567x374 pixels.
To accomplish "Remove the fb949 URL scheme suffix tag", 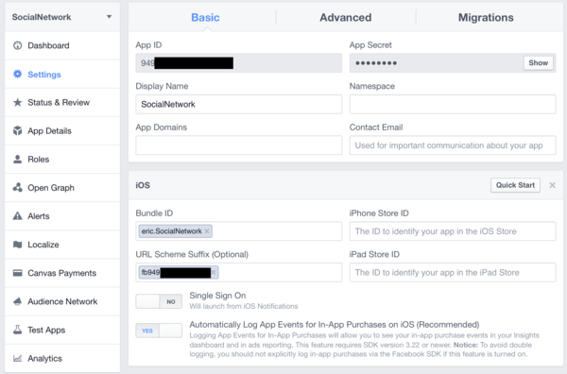I will 214,272.
